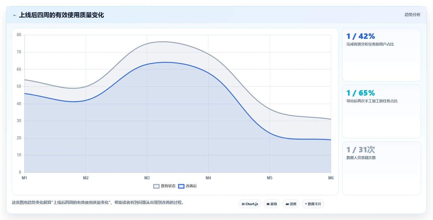Click the M1 x-axis label

[x=24, y=178]
